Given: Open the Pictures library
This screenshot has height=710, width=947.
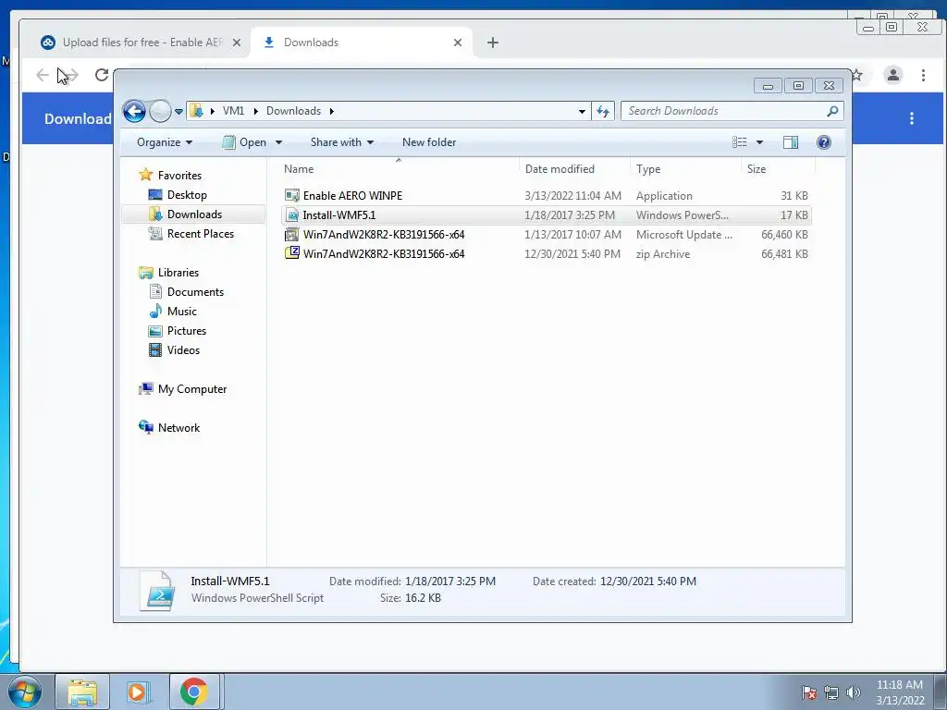Looking at the screenshot, I should click(x=187, y=330).
